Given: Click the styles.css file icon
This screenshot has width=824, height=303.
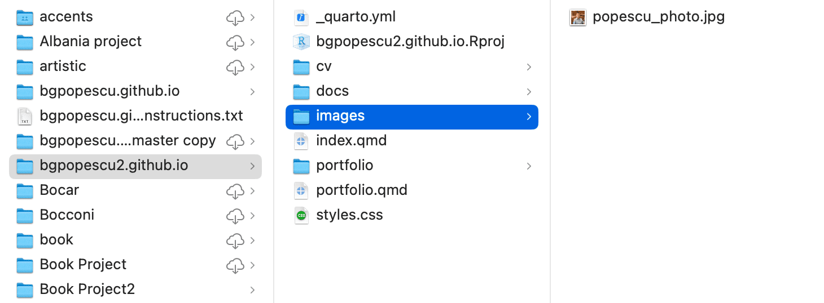Looking at the screenshot, I should click(x=301, y=215).
